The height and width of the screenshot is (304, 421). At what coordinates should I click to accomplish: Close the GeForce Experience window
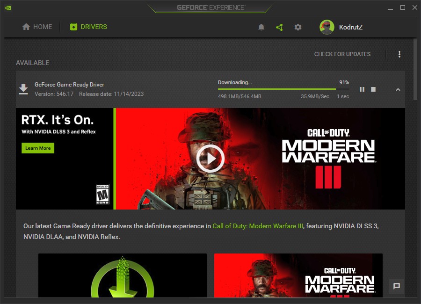(x=415, y=8)
